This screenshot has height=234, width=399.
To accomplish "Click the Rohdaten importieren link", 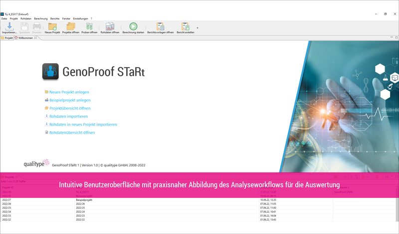I will [68, 116].
